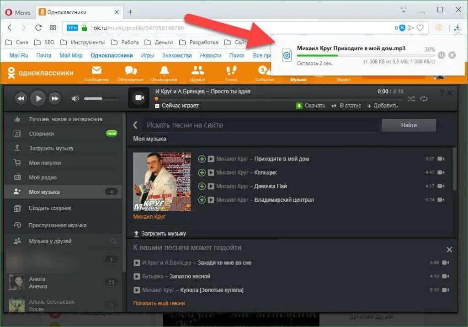468x327 pixels.
Task: Go to the Mail.Ru link
Action: (18, 55)
